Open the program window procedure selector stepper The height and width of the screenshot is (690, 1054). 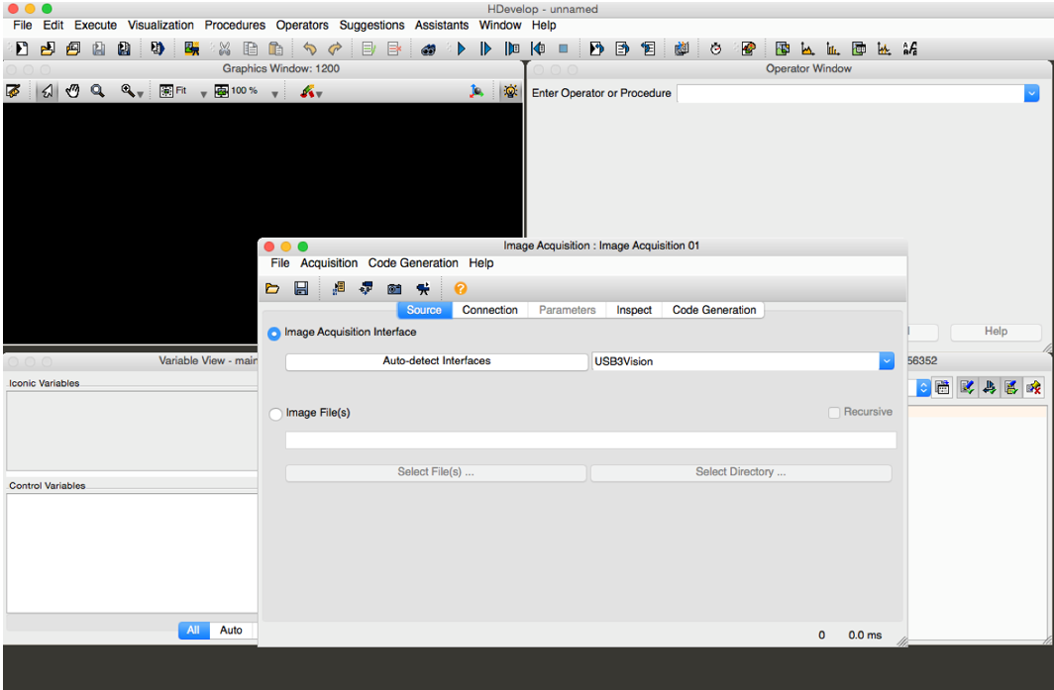(x=923, y=388)
